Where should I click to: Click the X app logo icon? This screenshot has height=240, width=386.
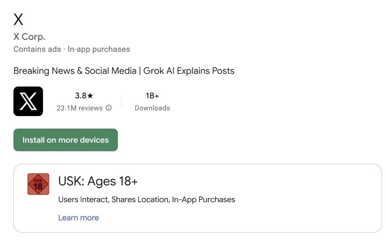pyautogui.click(x=28, y=101)
